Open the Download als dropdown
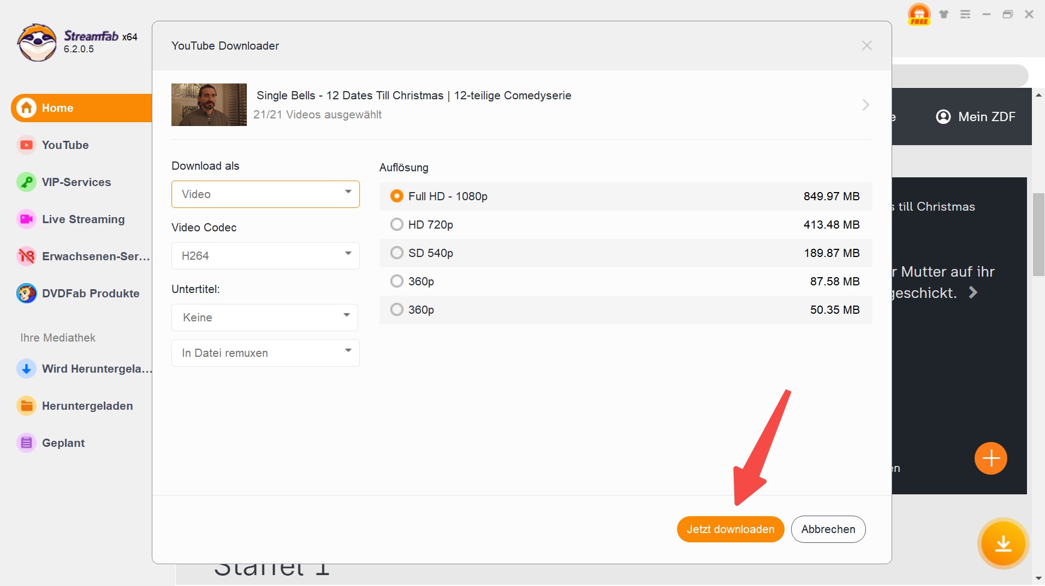Screen dimensions: 1045x586 point(265,194)
